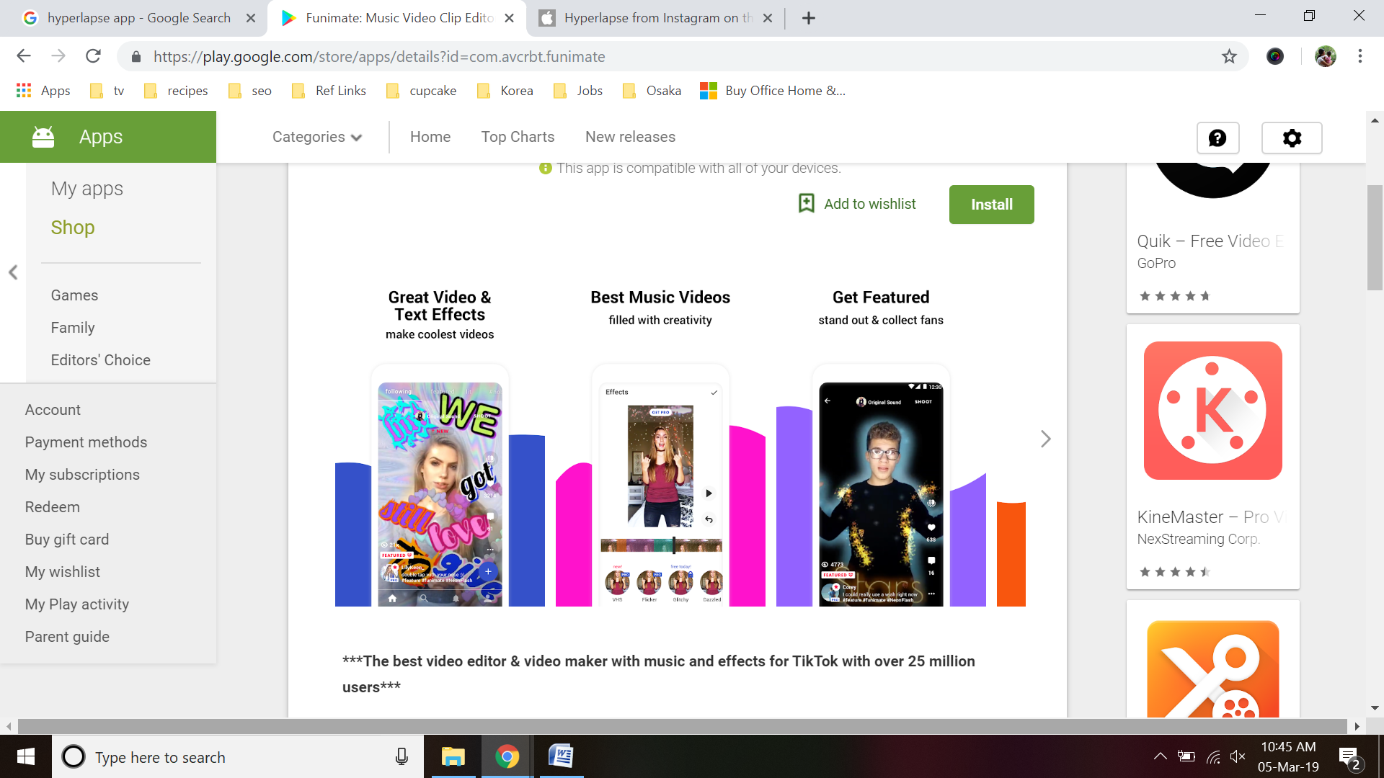The width and height of the screenshot is (1384, 778).
Task: Open My wishlist
Action: [x=63, y=572]
